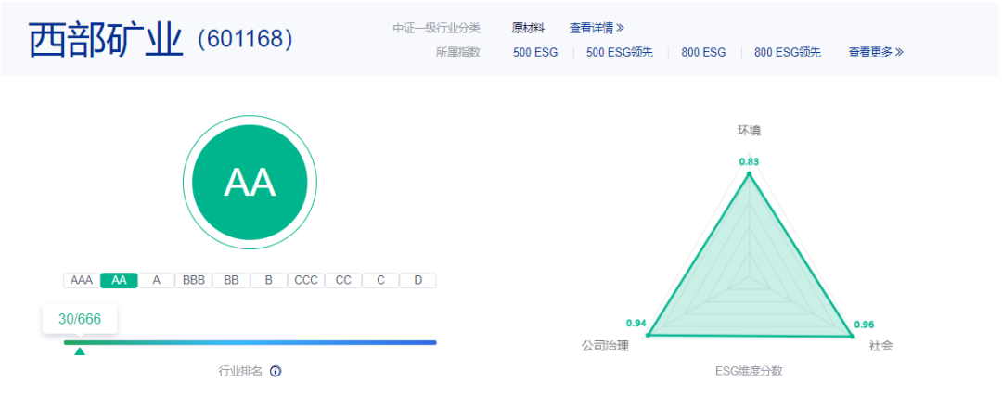Image resolution: width=1002 pixels, height=395 pixels.
Task: Open the 500 ESG领先 index link
Action: tap(620, 53)
